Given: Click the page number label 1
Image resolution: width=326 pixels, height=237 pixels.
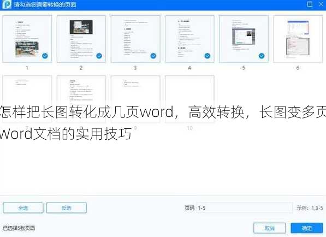Looking at the screenshot, I should click(27, 68).
